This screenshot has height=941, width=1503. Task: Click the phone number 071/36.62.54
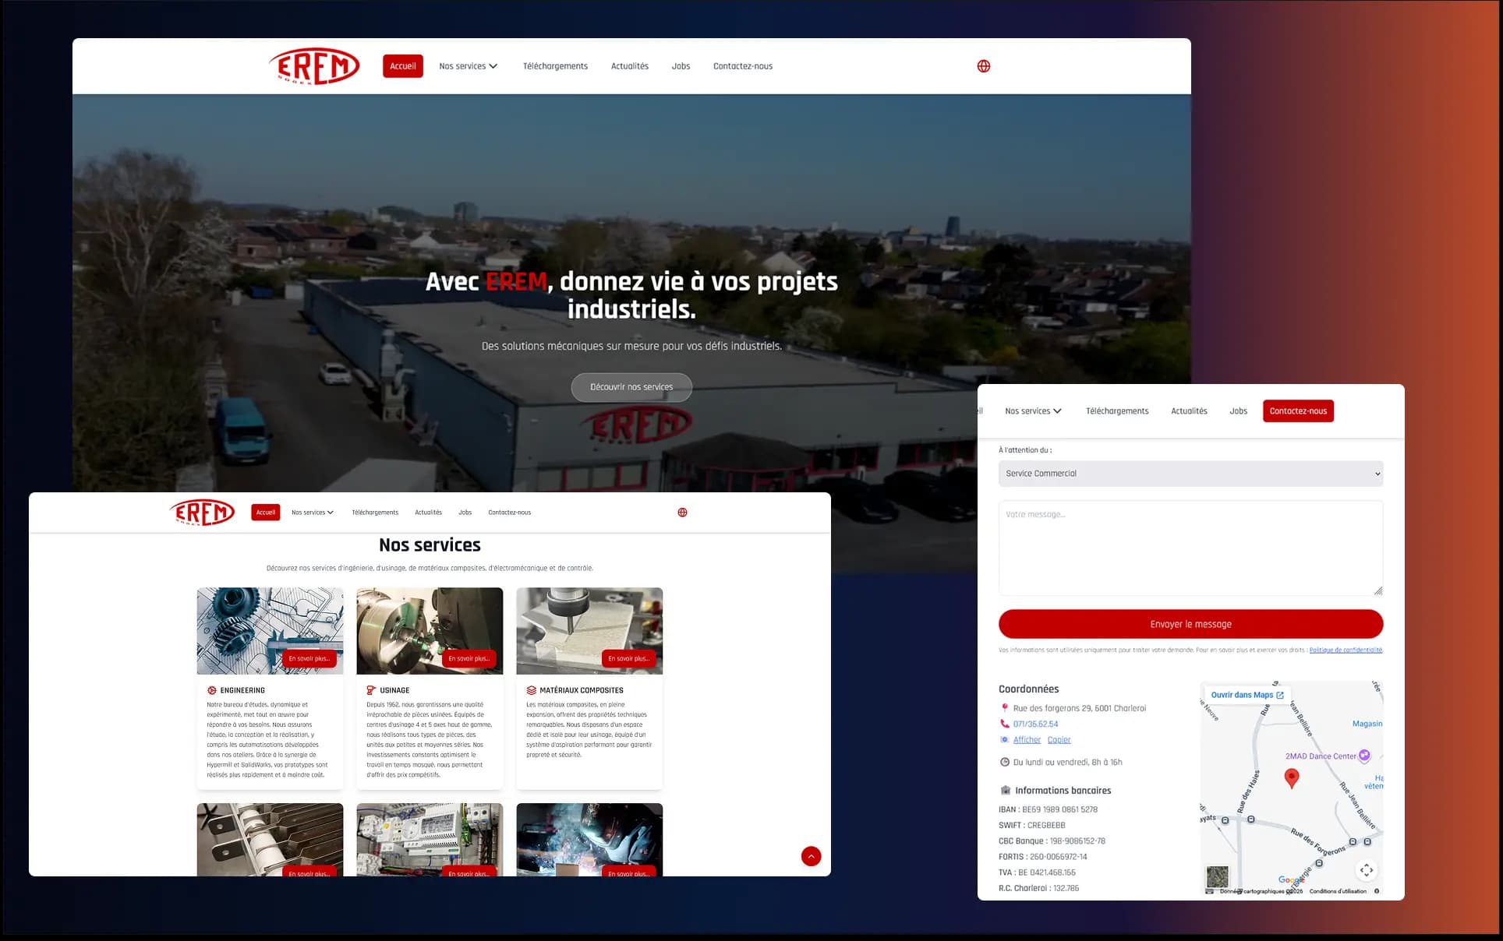pos(1035,724)
